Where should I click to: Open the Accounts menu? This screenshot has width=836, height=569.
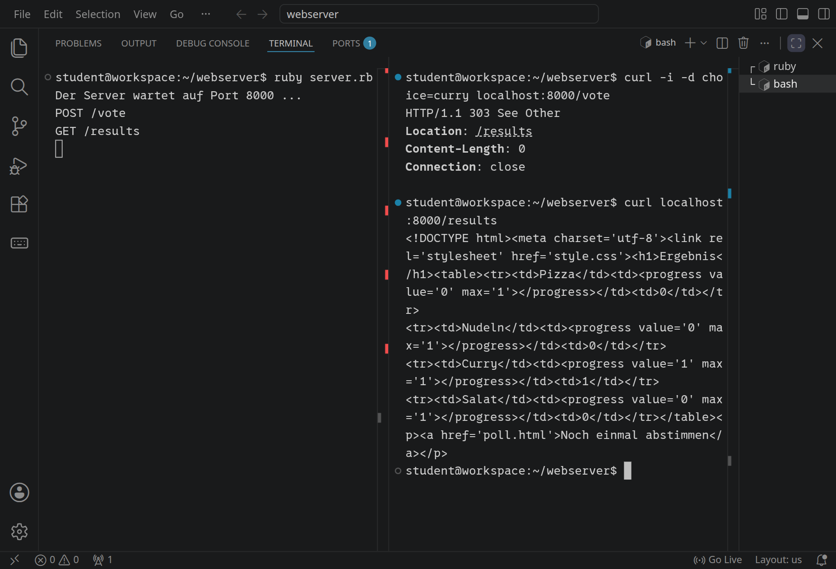pos(19,493)
